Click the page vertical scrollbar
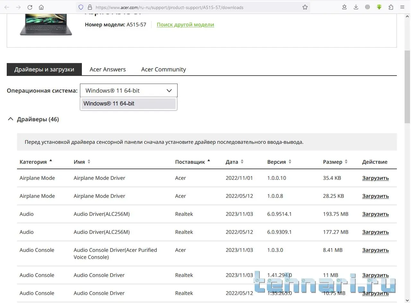Viewport: 411px width, 303px height. [x=407, y=87]
